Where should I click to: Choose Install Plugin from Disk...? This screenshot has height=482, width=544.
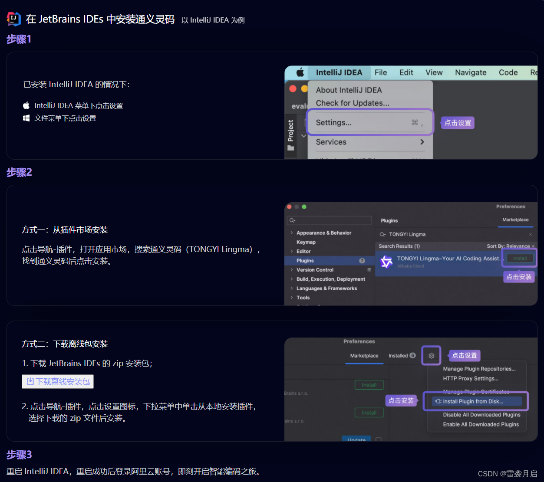tap(477, 401)
